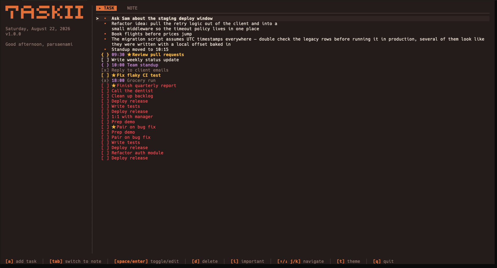Click the star beside starred Pair on bug fix
This screenshot has height=268, width=497.
[x=114, y=127]
